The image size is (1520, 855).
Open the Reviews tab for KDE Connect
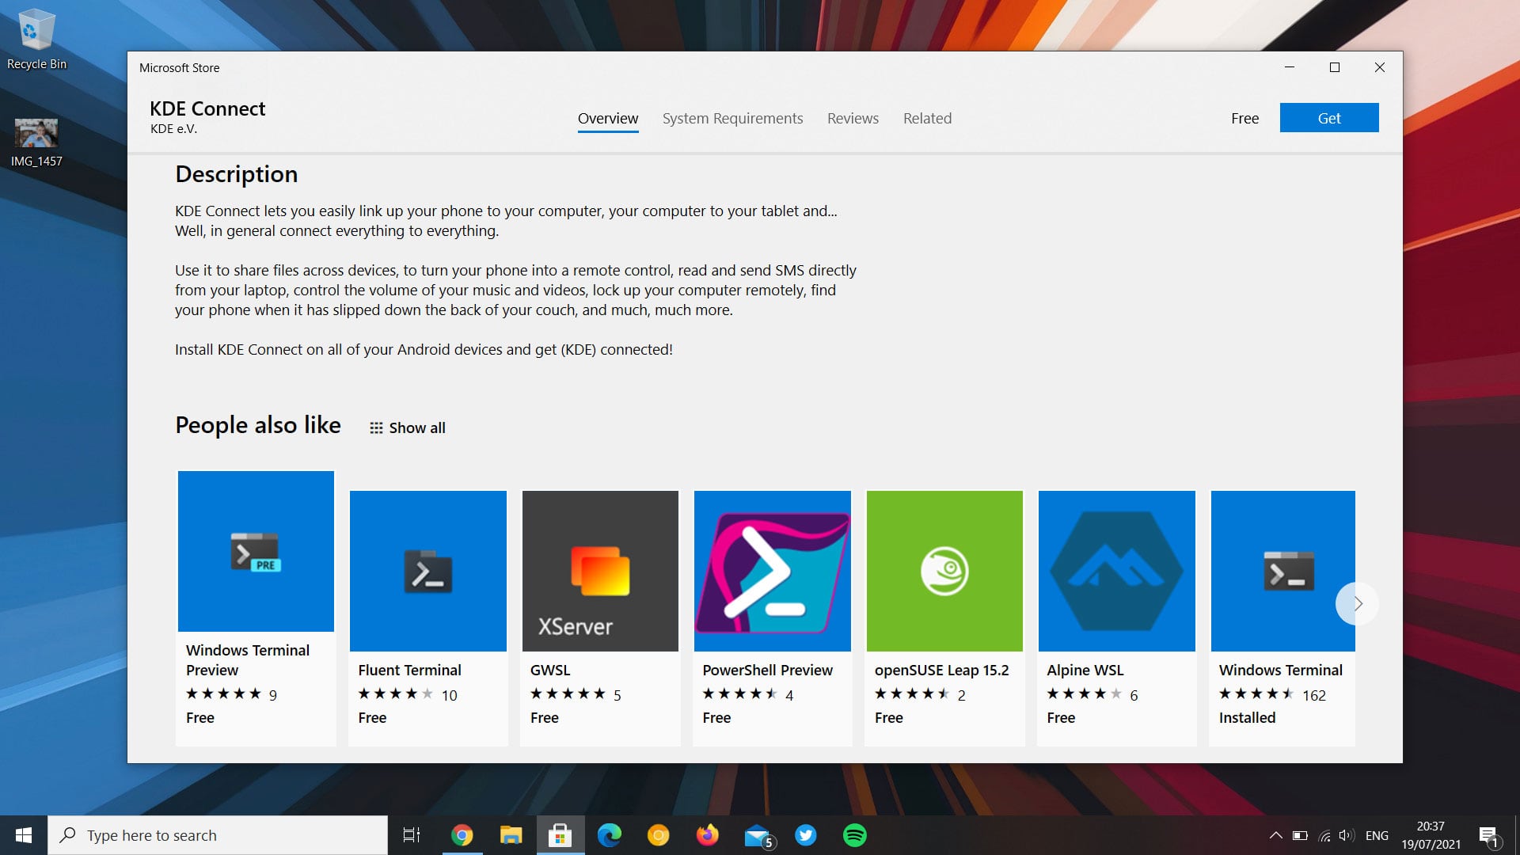853,118
